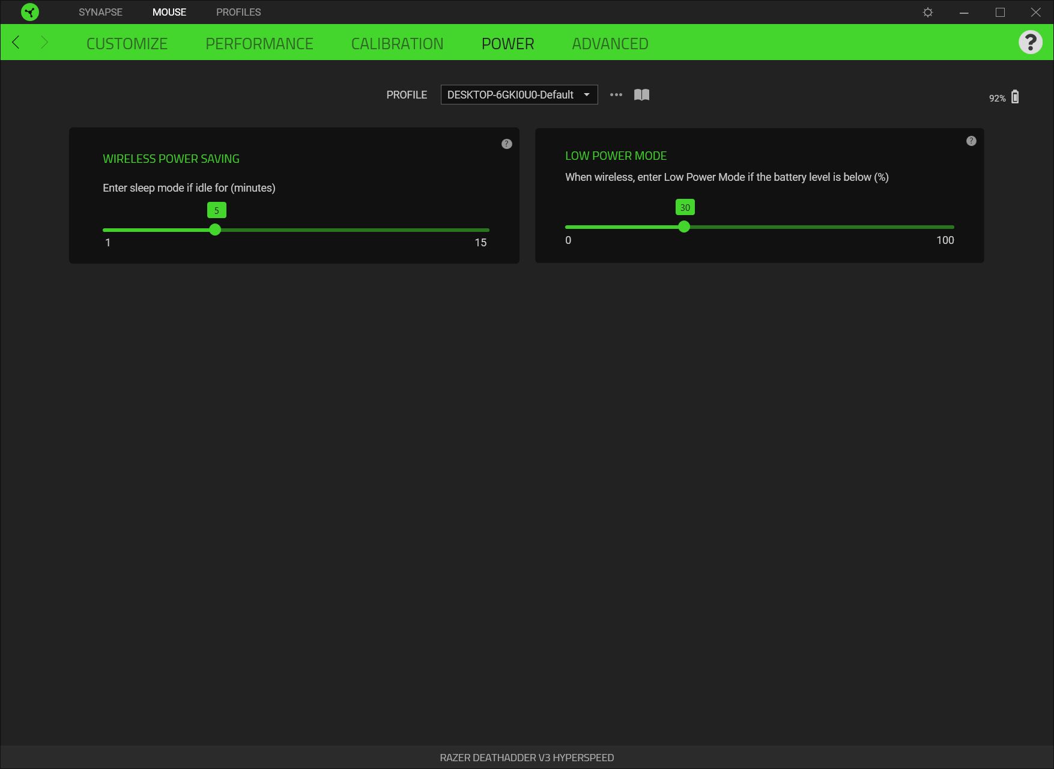Close the Razer Synapse window
This screenshot has width=1054, height=769.
[1036, 12]
